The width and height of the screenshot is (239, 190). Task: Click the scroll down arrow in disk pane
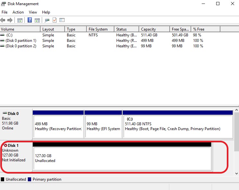[x=236, y=174]
